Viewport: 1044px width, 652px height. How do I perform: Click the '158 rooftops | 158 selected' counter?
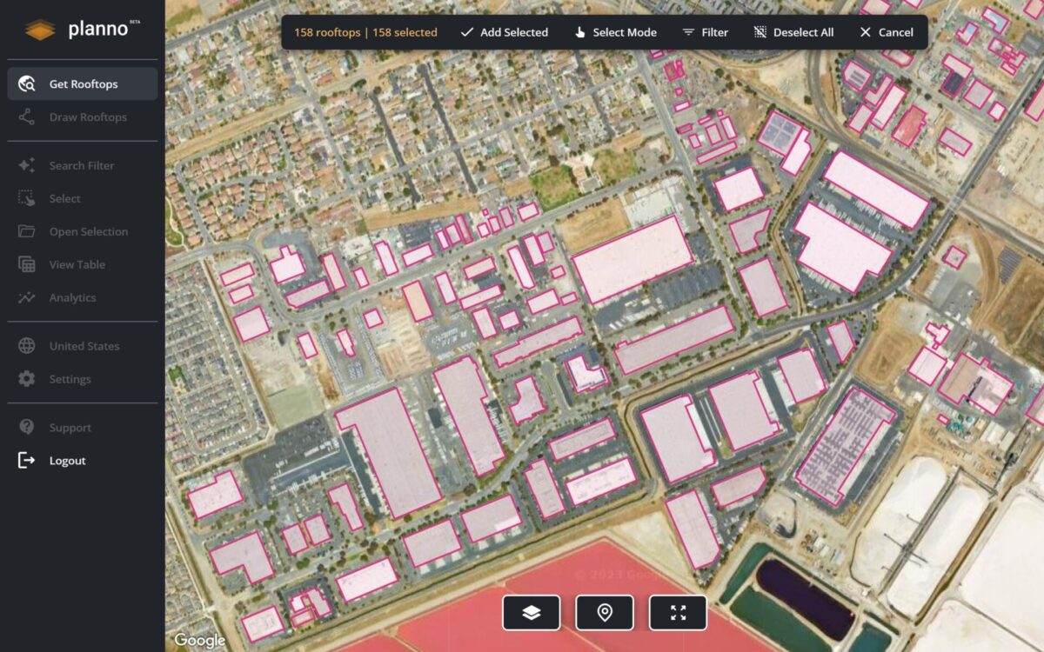(x=365, y=33)
